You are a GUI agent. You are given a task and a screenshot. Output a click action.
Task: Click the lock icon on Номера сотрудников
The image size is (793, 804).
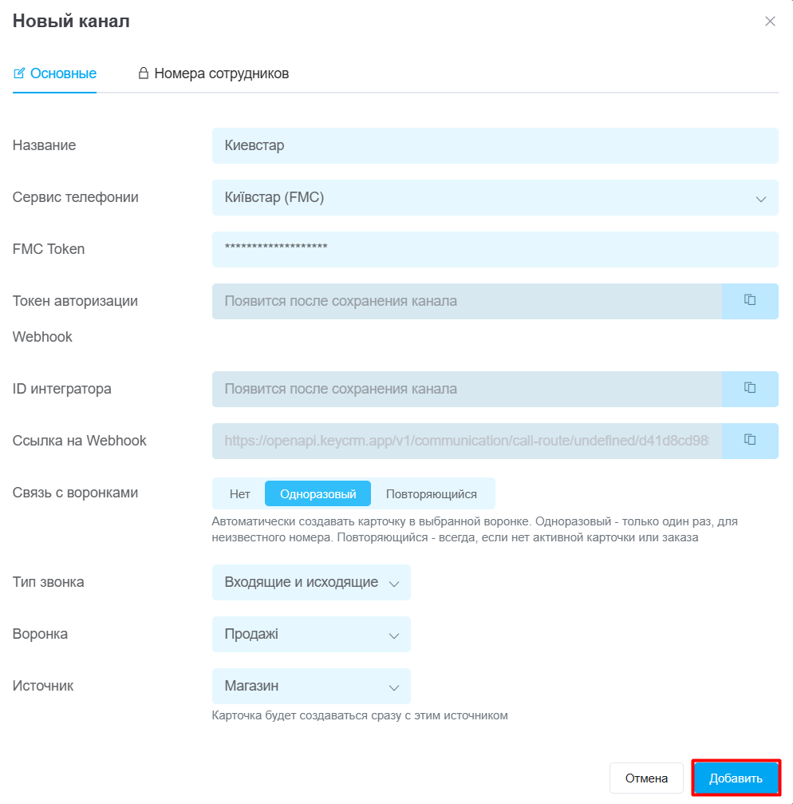pos(144,73)
